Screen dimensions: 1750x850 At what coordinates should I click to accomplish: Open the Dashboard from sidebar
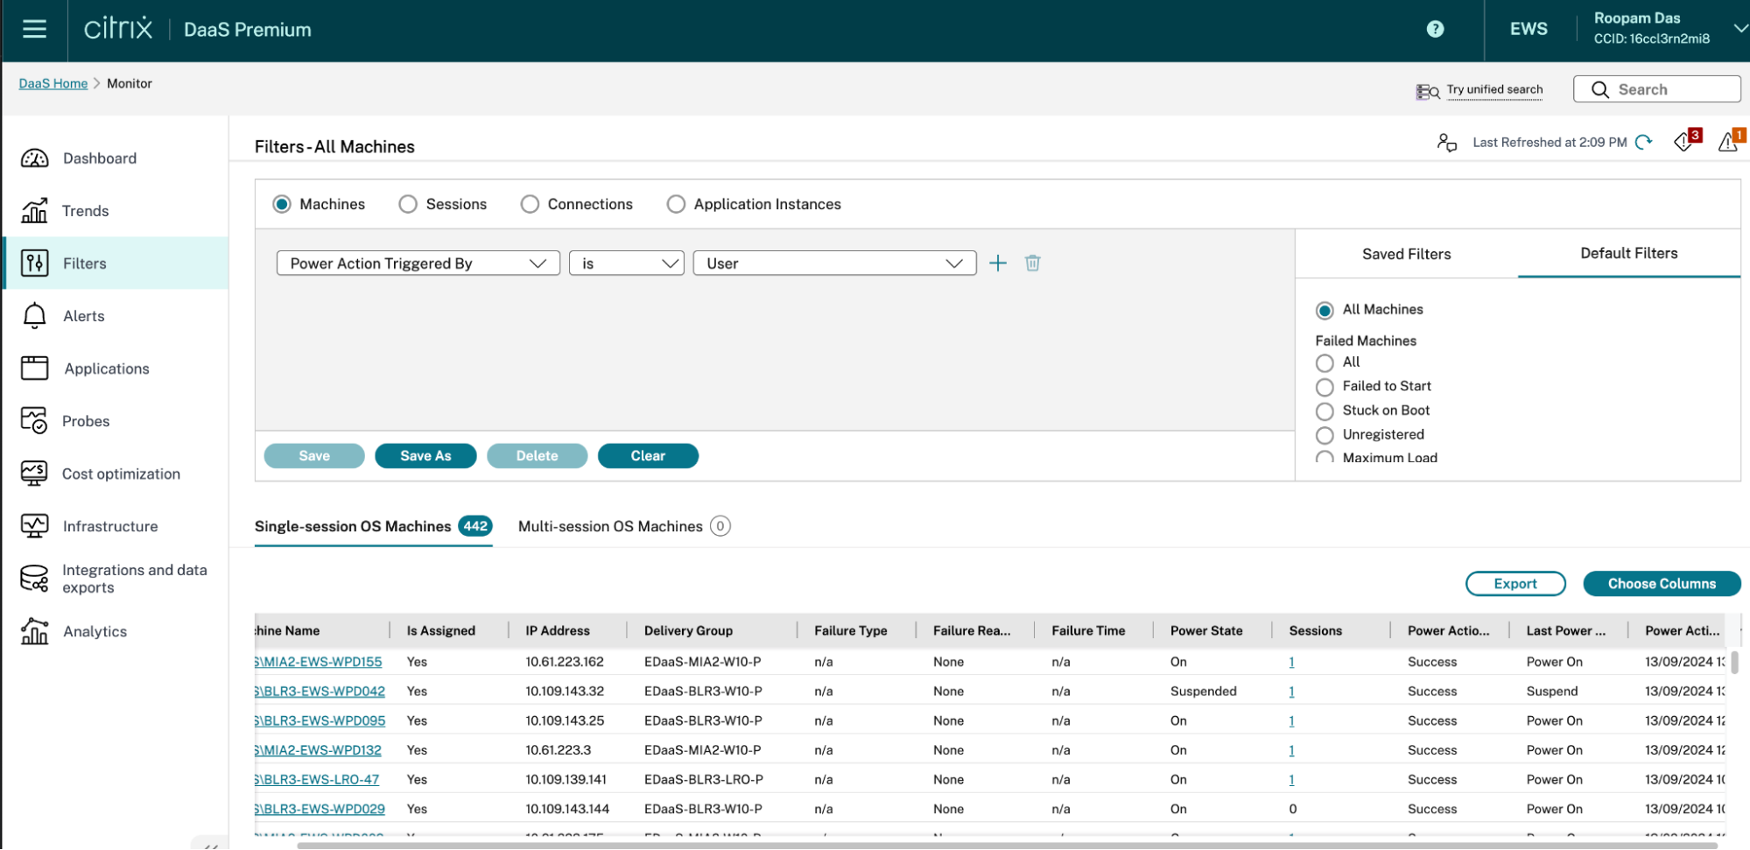coord(99,158)
